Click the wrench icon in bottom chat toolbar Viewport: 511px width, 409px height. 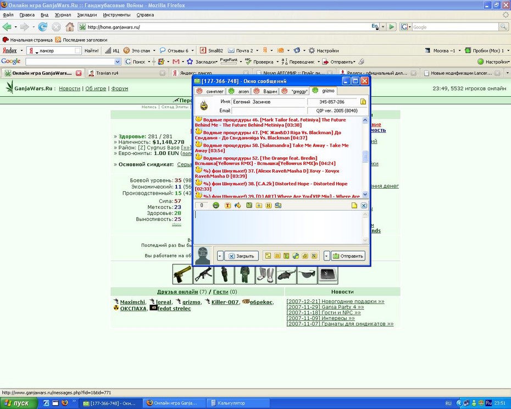pyautogui.click(x=296, y=256)
